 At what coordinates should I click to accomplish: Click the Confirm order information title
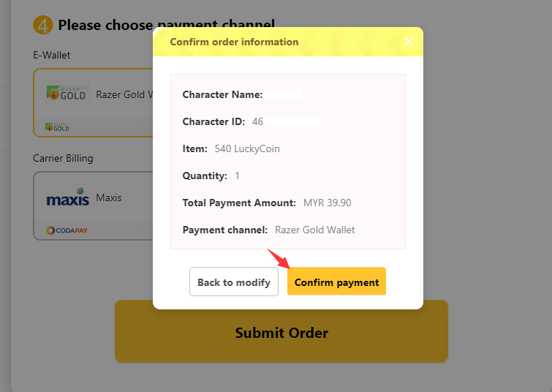(234, 42)
